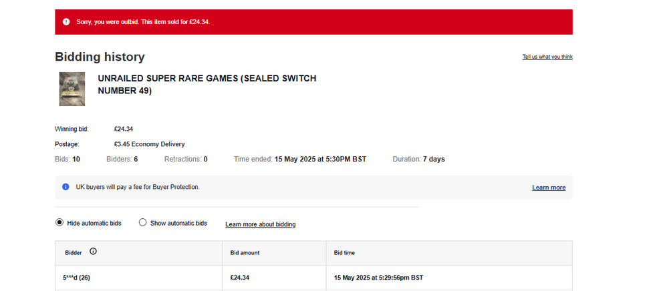The width and height of the screenshot is (667, 291).
Task: Click the red alert exclamation icon
Action: (66, 22)
